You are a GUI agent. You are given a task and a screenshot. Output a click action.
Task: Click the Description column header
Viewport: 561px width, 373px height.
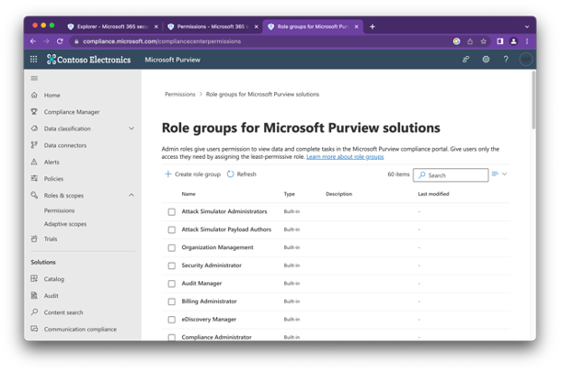pos(338,194)
